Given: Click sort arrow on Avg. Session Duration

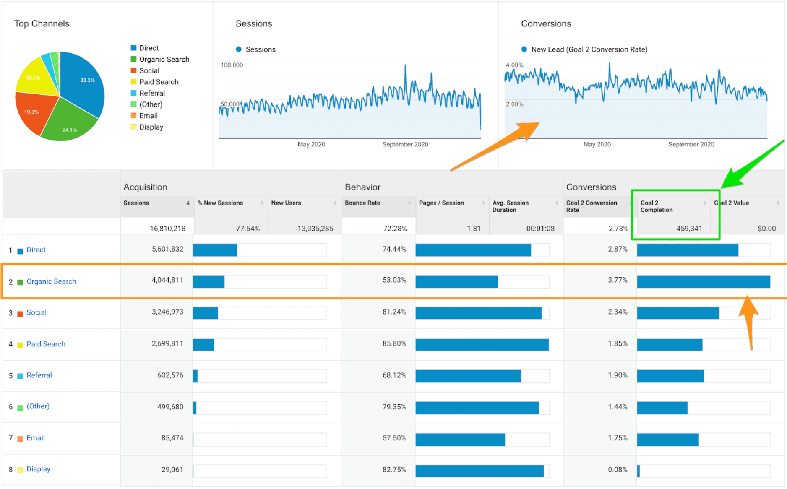Looking at the screenshot, I should click(x=557, y=203).
